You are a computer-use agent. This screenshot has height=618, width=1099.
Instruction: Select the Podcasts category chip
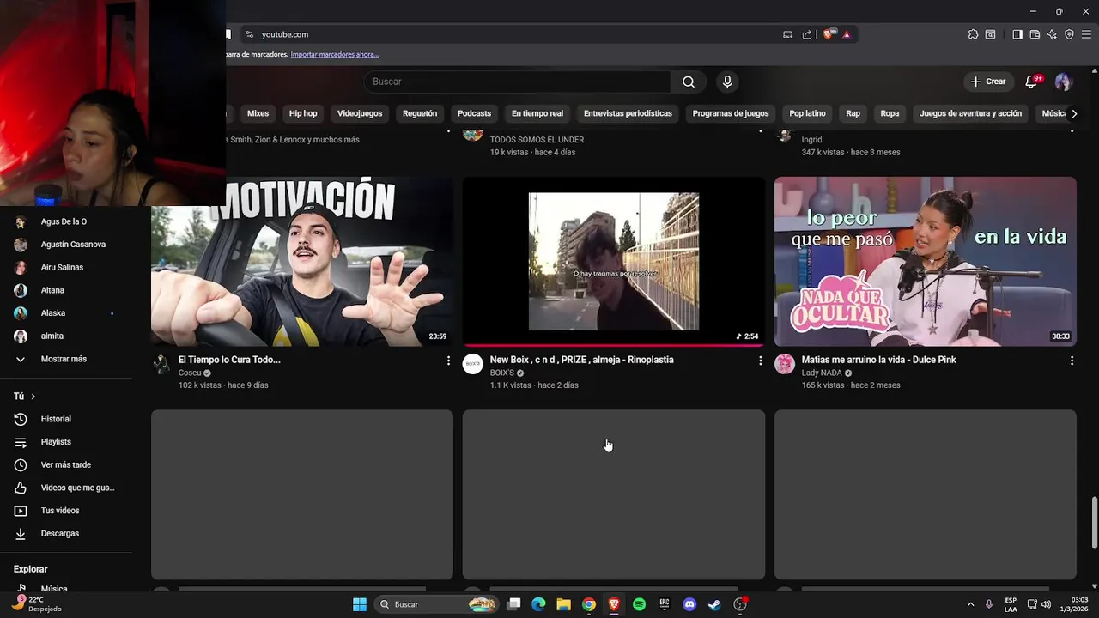coord(474,113)
